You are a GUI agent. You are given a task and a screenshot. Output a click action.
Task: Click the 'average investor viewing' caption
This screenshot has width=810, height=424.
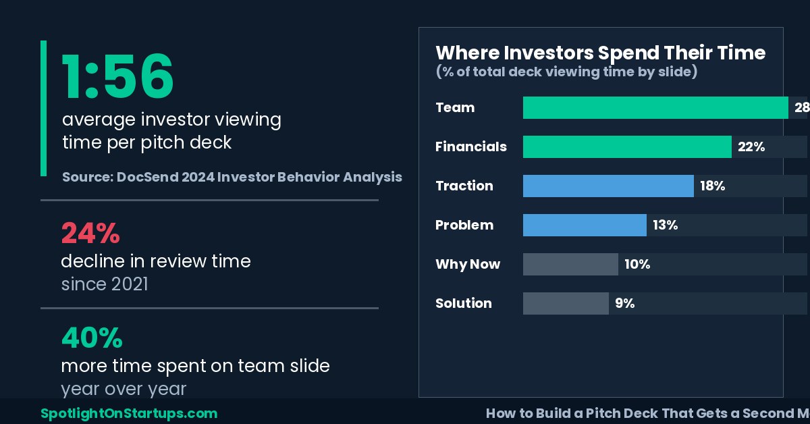click(x=171, y=120)
